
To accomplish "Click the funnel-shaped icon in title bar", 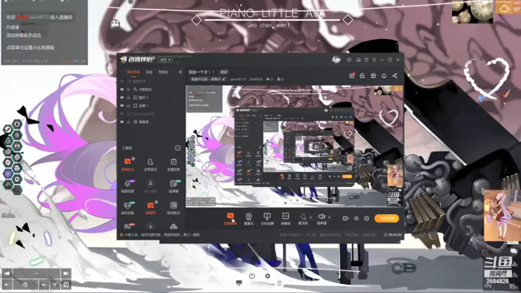I will pyautogui.click(x=366, y=60).
